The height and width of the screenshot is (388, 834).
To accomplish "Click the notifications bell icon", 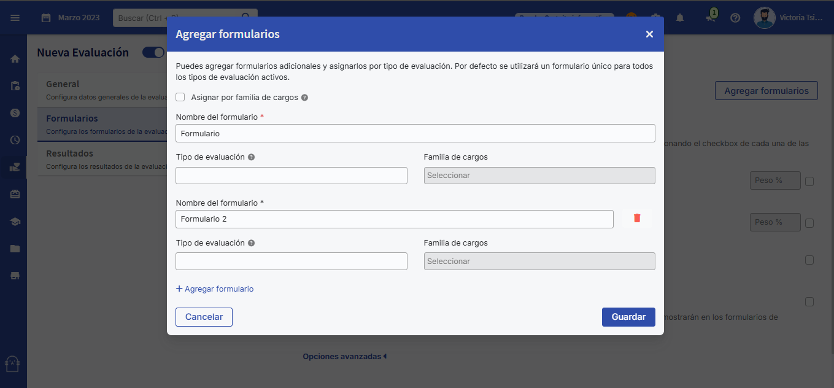I will coord(680,18).
